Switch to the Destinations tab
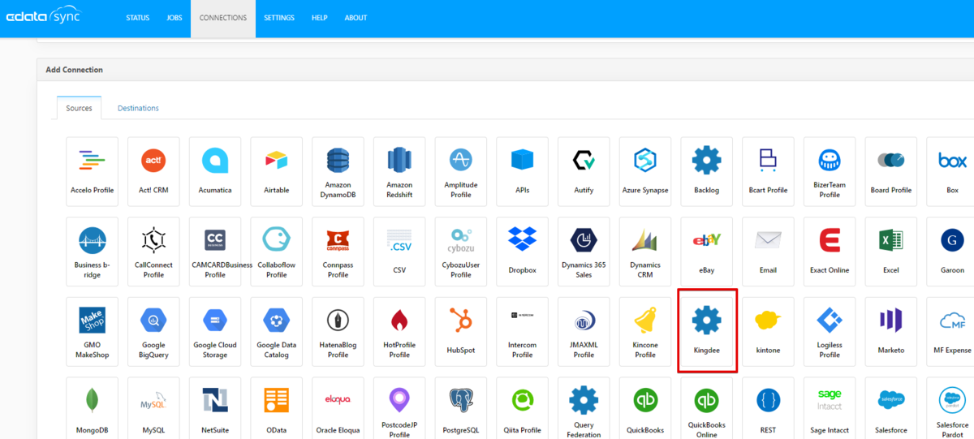This screenshot has height=439, width=974. [138, 108]
